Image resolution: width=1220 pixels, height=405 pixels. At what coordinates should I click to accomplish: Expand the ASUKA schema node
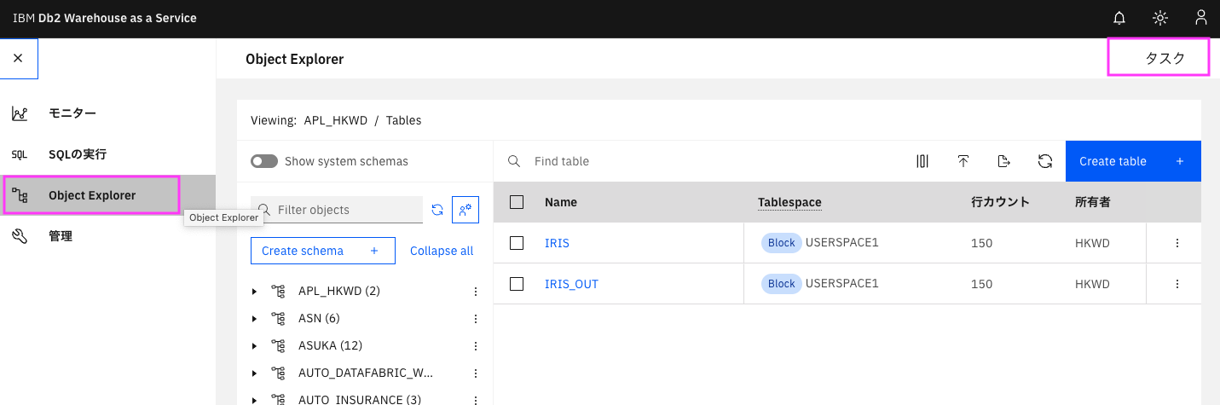[x=255, y=346]
